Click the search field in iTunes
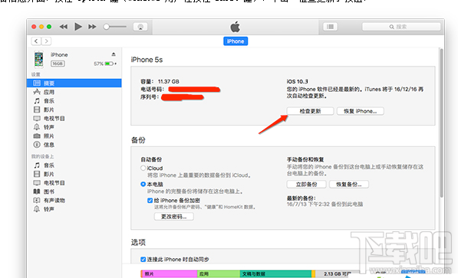The width and height of the screenshot is (458, 278). (401, 27)
